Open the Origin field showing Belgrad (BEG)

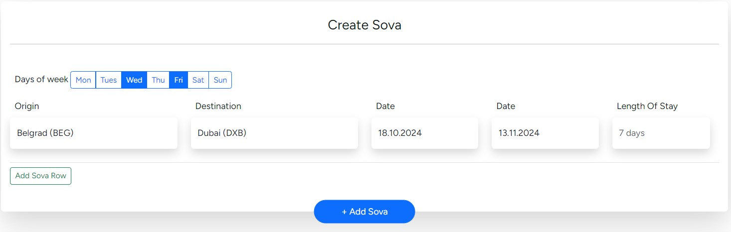[x=94, y=133]
